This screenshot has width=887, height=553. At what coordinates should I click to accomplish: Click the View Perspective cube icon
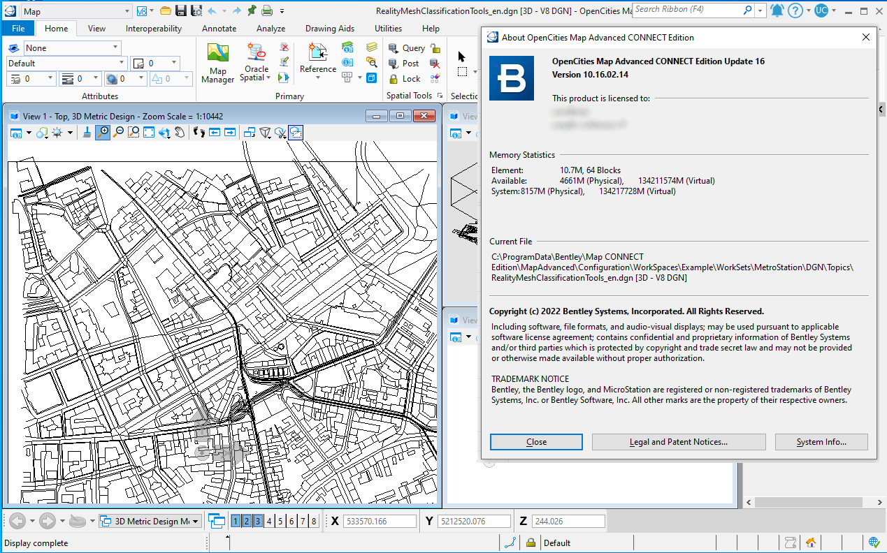(265, 132)
